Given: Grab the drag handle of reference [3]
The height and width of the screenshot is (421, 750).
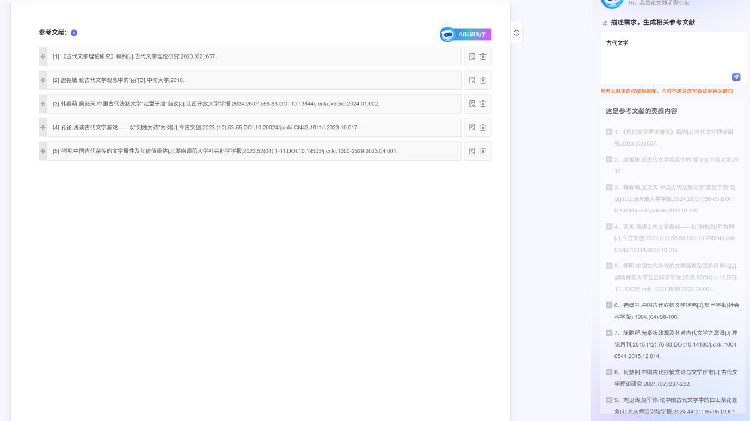Looking at the screenshot, I should [x=43, y=104].
